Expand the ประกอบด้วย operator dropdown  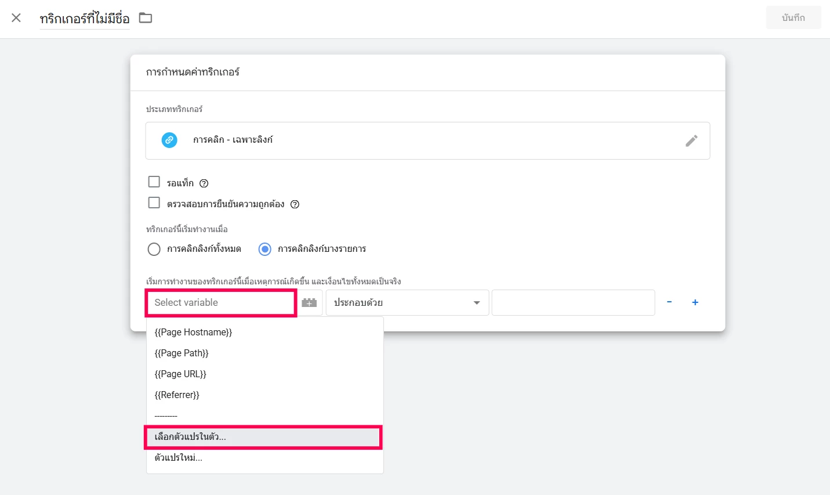pos(407,303)
